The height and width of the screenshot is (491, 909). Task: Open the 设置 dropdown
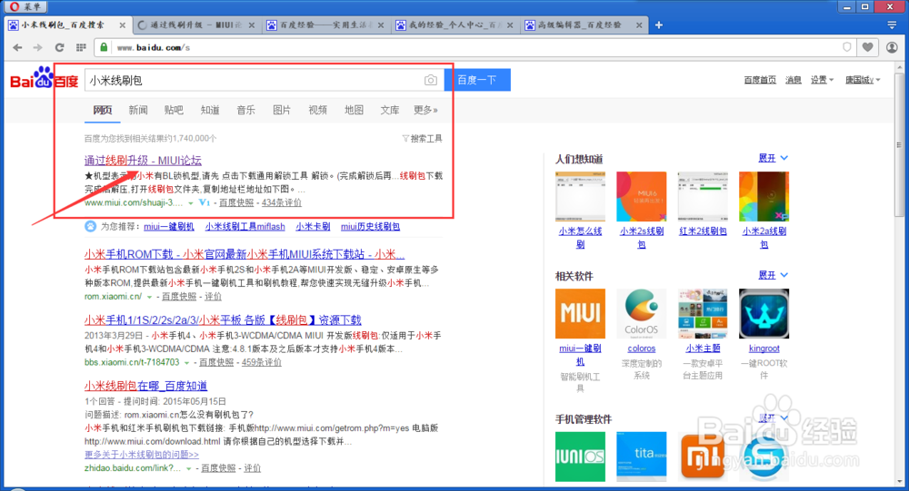point(822,80)
